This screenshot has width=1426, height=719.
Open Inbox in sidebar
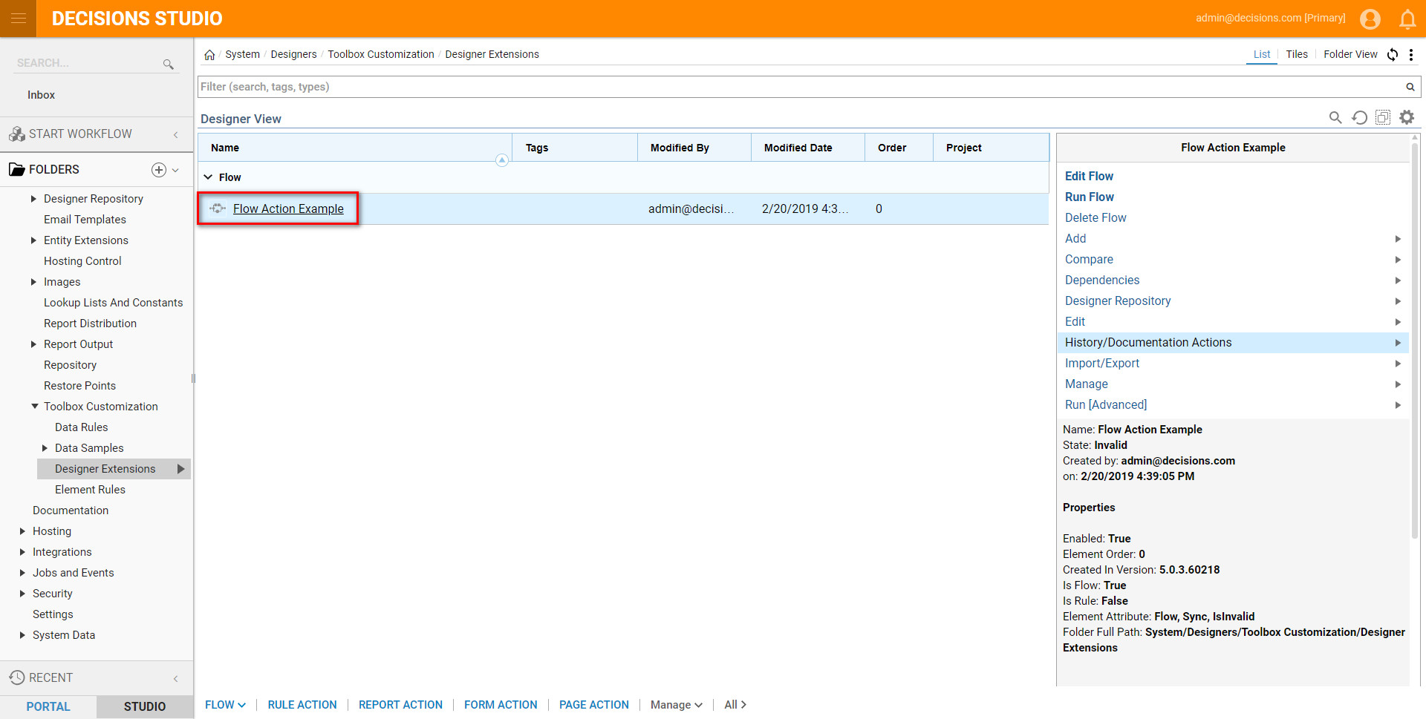(x=42, y=95)
